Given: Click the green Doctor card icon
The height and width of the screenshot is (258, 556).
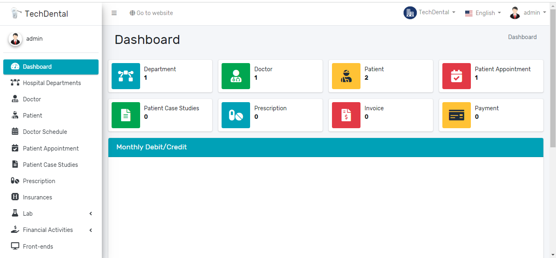Looking at the screenshot, I should click(235, 76).
